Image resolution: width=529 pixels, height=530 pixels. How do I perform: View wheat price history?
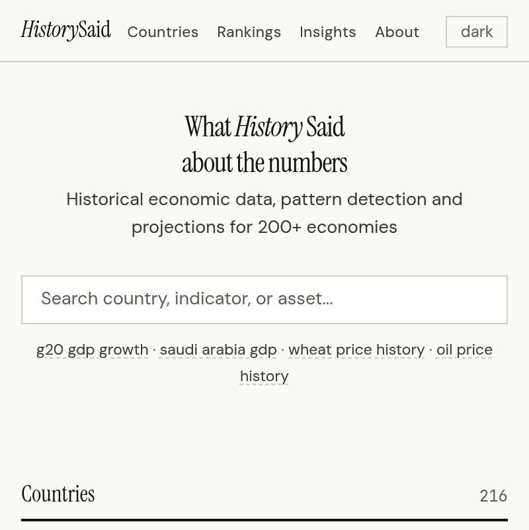[x=356, y=349]
